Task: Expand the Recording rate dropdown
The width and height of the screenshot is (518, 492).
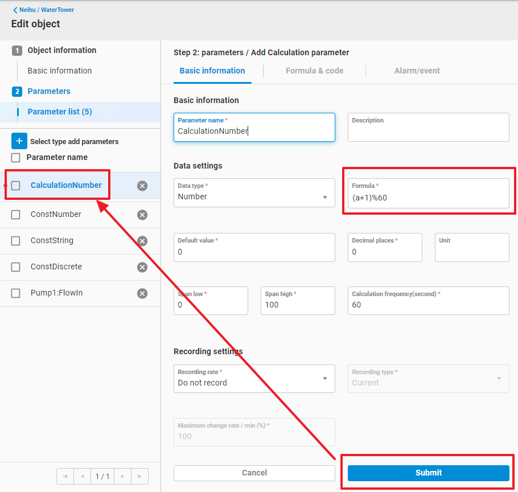Action: [x=254, y=379]
